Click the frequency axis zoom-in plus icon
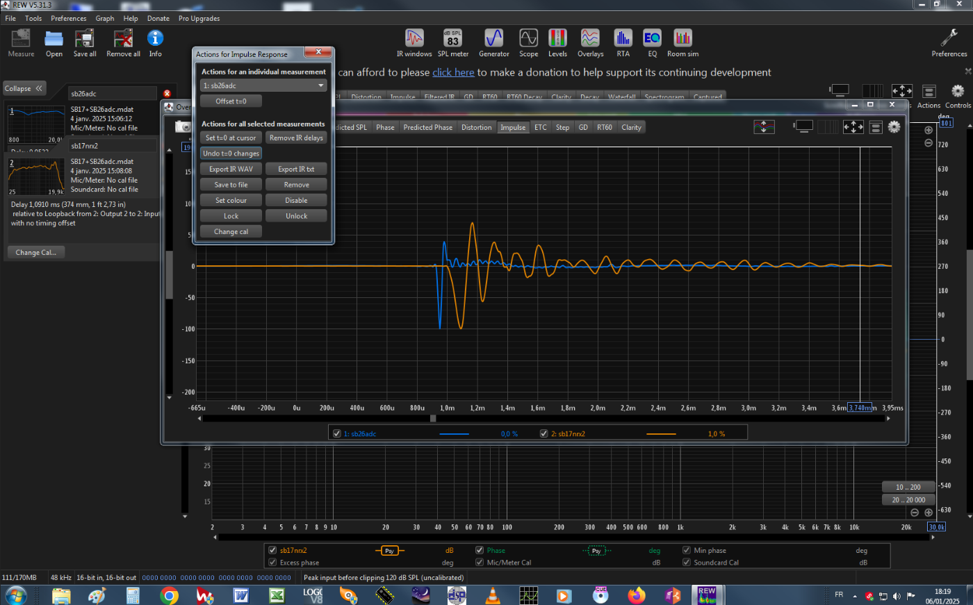The image size is (973, 605). pyautogui.click(x=928, y=513)
